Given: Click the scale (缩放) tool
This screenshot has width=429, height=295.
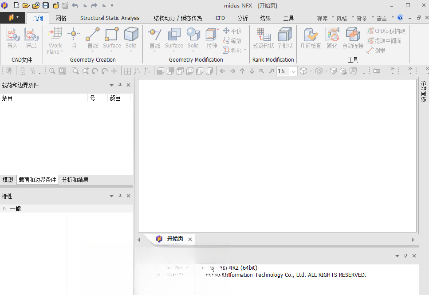Looking at the screenshot, I should [232, 41].
